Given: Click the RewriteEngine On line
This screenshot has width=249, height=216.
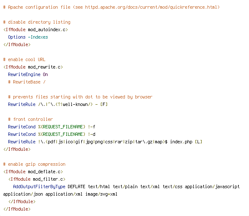Looking at the screenshot, I should pos(28,74).
